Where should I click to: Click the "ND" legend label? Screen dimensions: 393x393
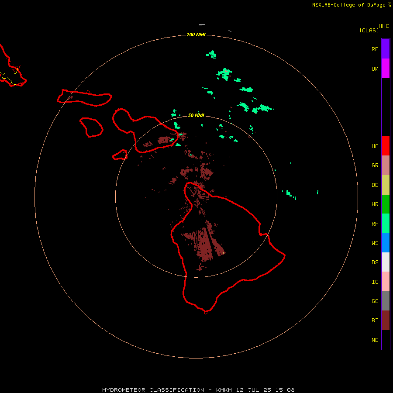point(375,340)
